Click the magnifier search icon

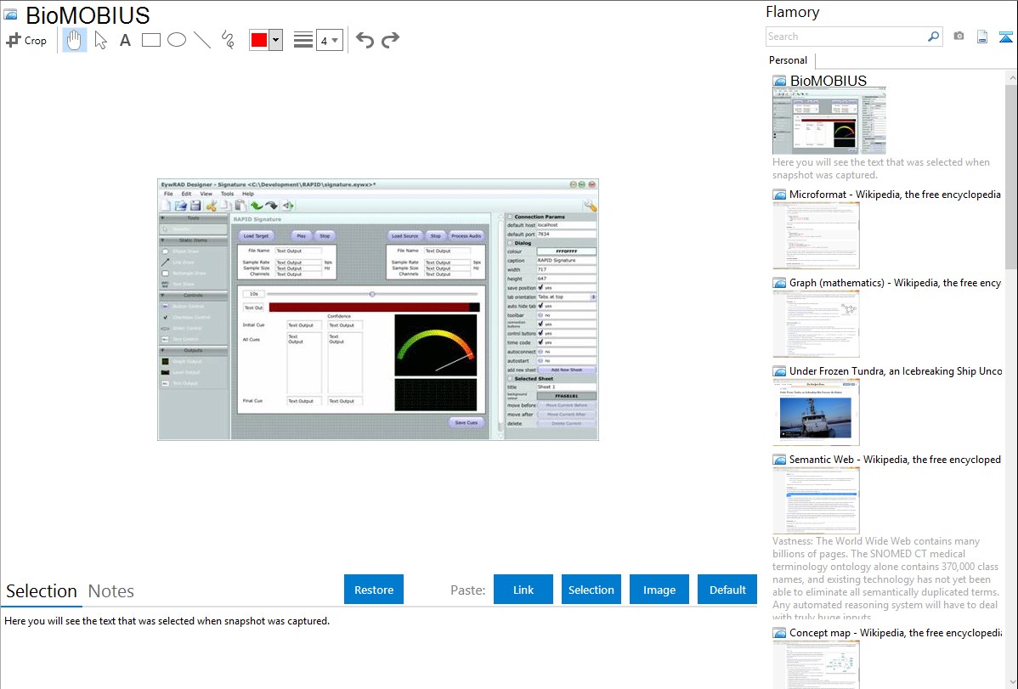point(934,37)
